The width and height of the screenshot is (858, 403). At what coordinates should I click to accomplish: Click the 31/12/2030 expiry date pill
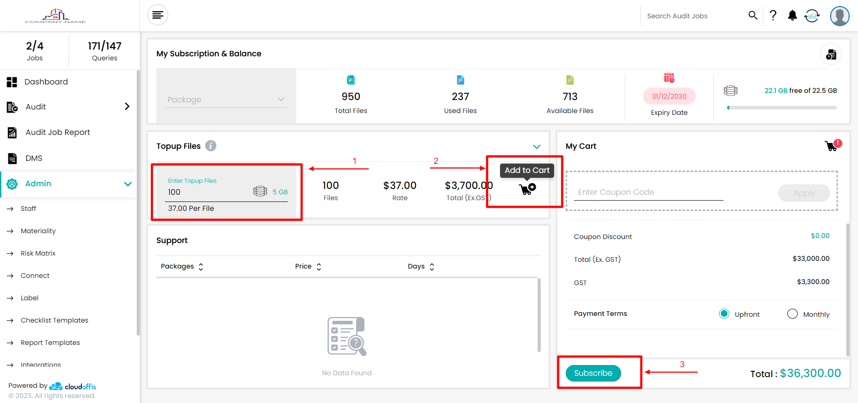click(x=669, y=96)
